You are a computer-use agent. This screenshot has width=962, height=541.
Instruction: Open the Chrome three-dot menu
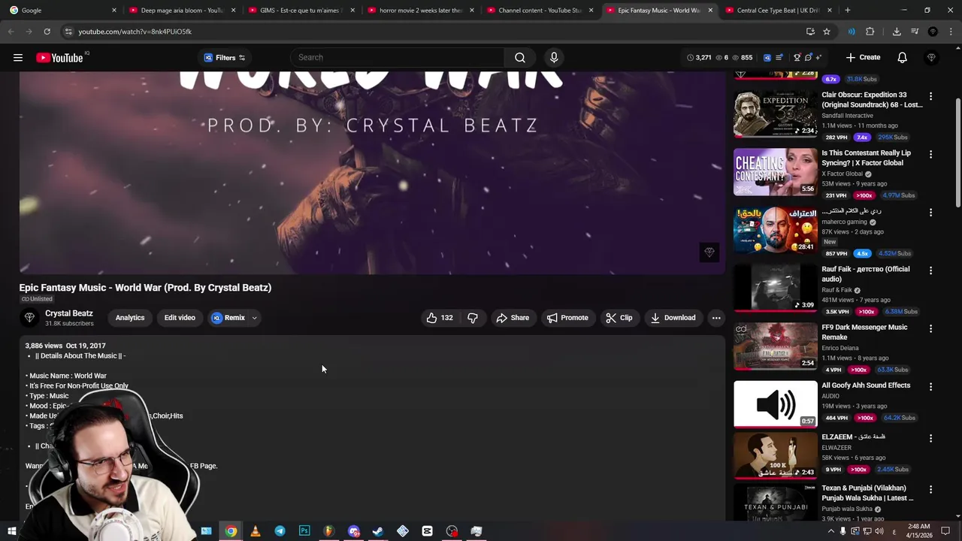949,32
